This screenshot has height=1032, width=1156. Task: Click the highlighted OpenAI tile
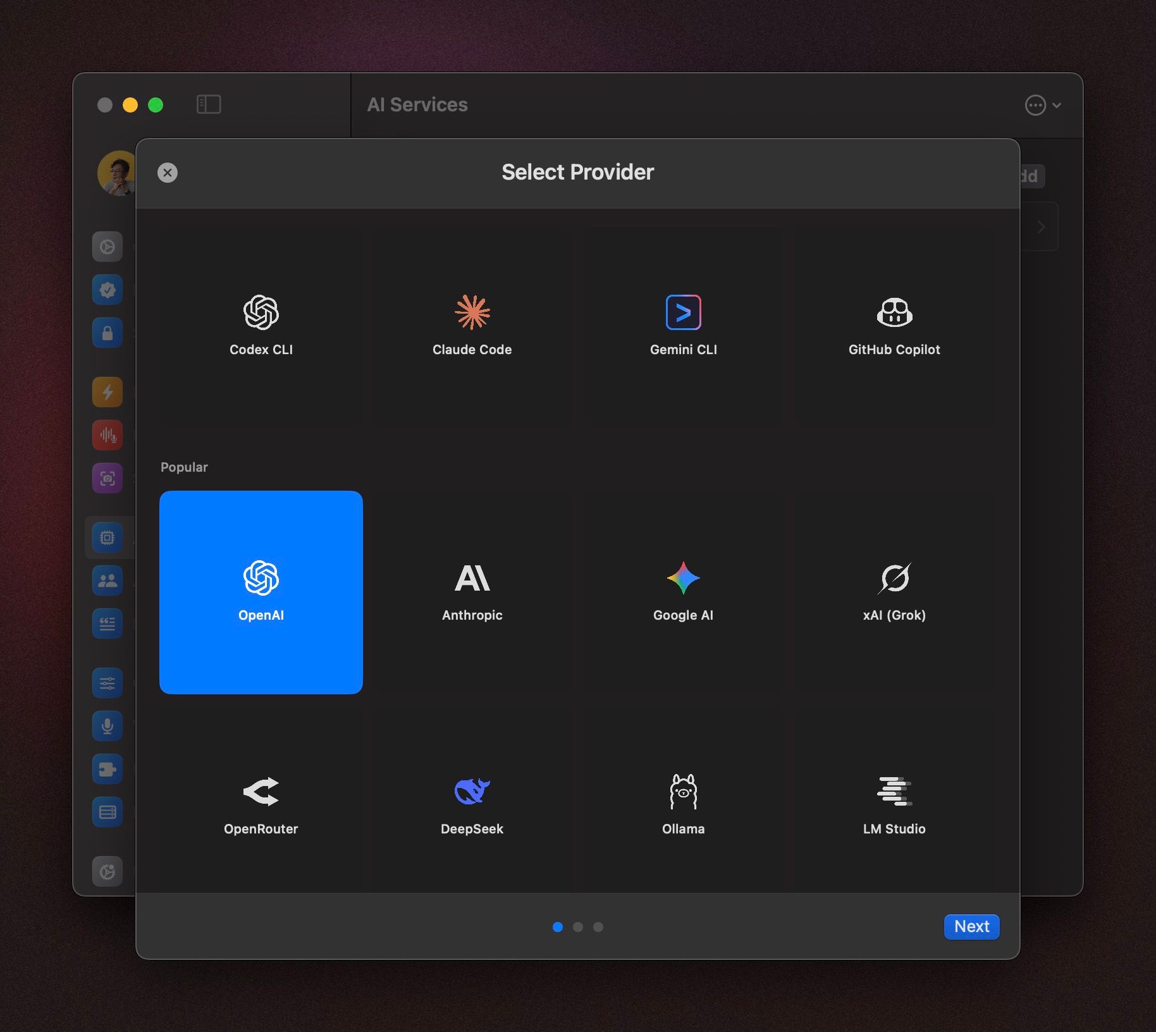point(261,592)
